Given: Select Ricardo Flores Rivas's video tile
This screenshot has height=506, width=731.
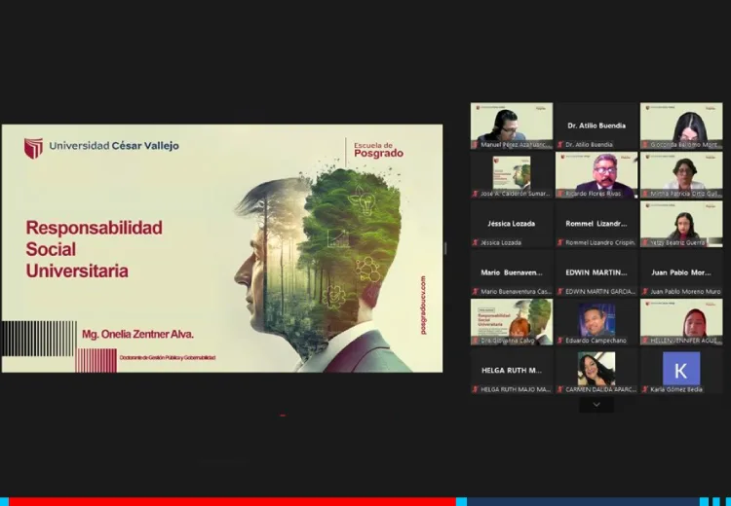Looking at the screenshot, I should 596,175.
